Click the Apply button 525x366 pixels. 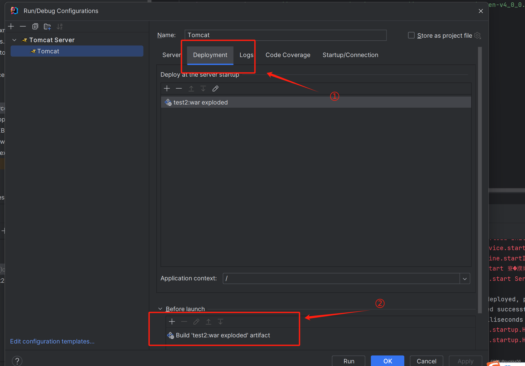click(x=465, y=361)
